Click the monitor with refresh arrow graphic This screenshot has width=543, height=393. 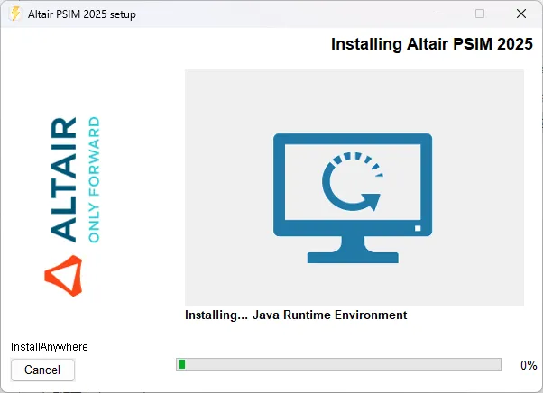[x=353, y=198]
